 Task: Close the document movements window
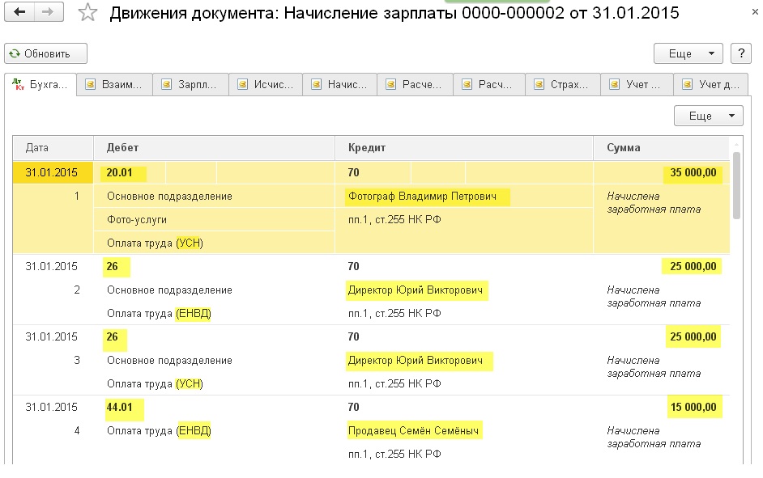pos(755,12)
